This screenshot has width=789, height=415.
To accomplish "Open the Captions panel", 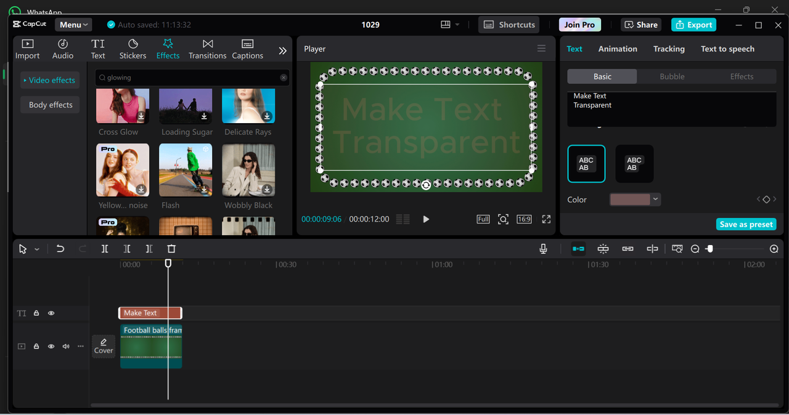I will [247, 49].
